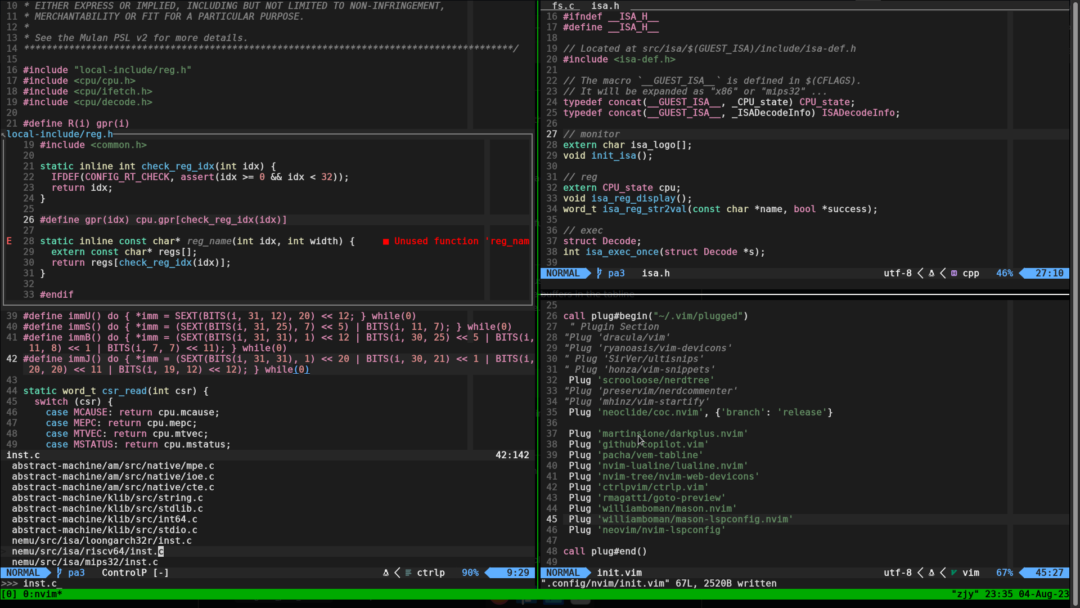Select nemu/src/isa/riscv64/inst.c in CtrlP list
Screen dimensions: 1080x608
tap(88, 551)
